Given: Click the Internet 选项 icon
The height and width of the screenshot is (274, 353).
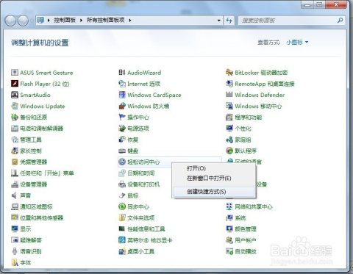Looking at the screenshot, I should (122, 84).
